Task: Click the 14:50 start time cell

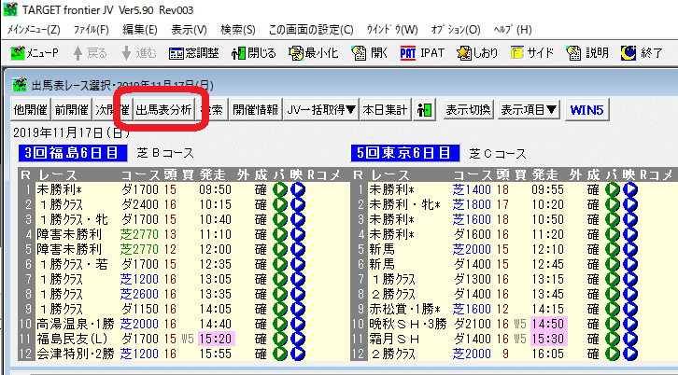Action: click(x=549, y=324)
